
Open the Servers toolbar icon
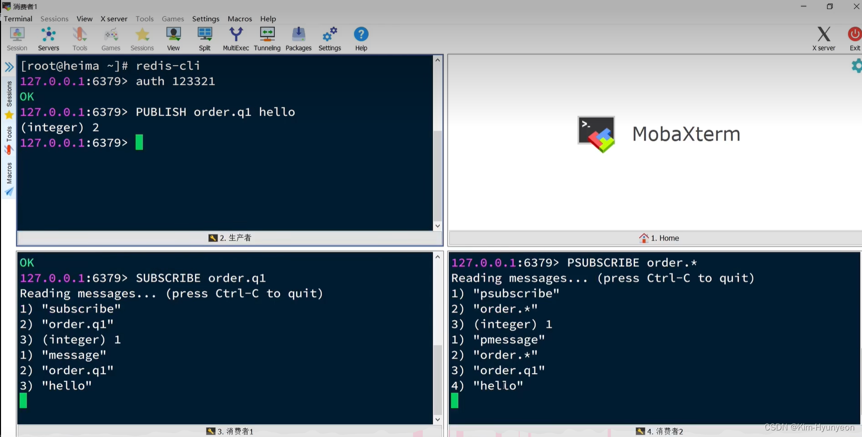[x=49, y=39]
